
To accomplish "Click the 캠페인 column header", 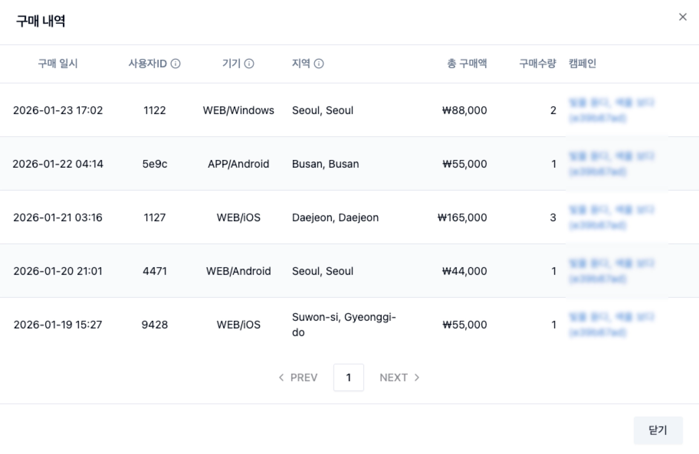I will (582, 64).
